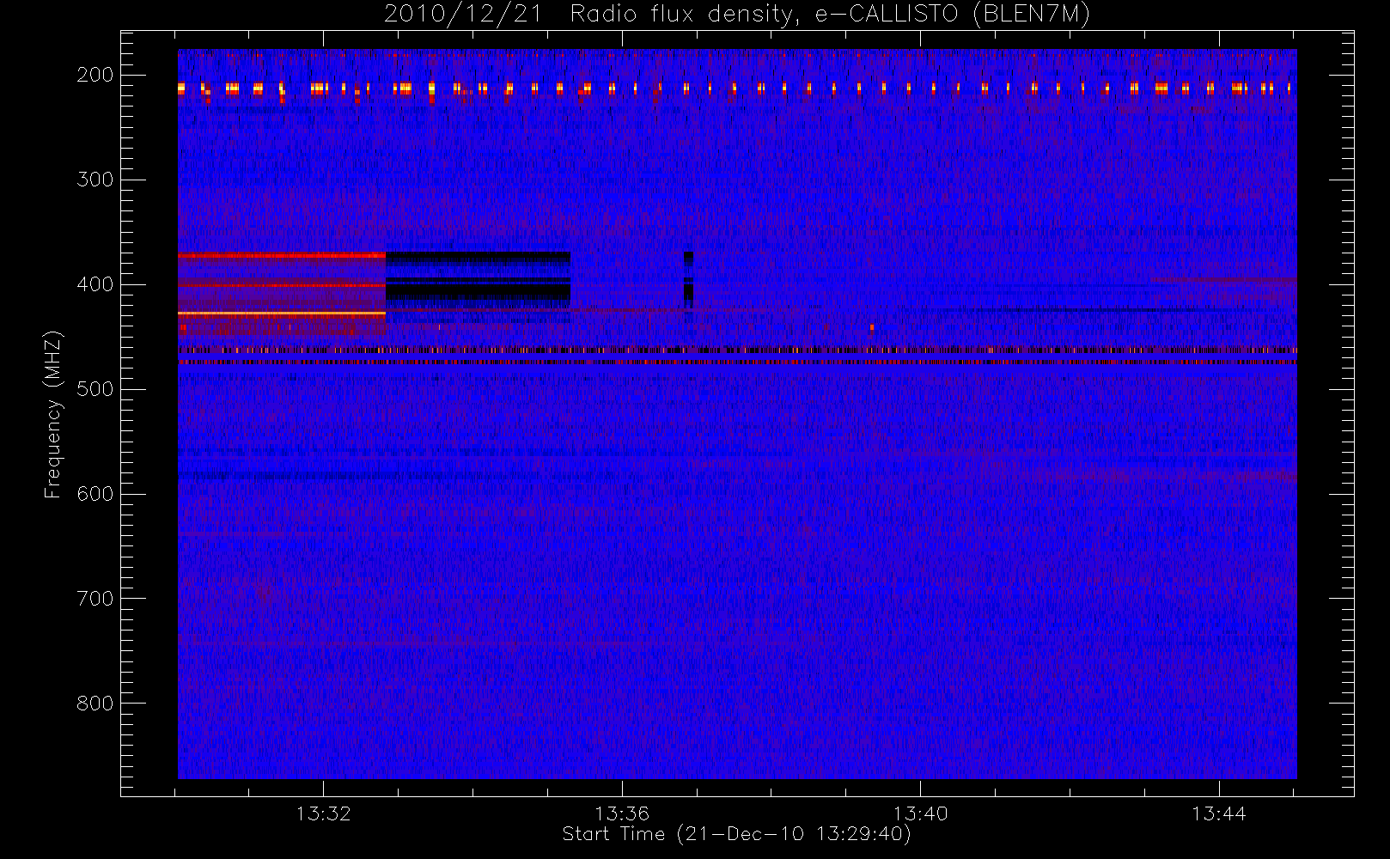Click the narrow black gap near 13:37

pos(688,279)
